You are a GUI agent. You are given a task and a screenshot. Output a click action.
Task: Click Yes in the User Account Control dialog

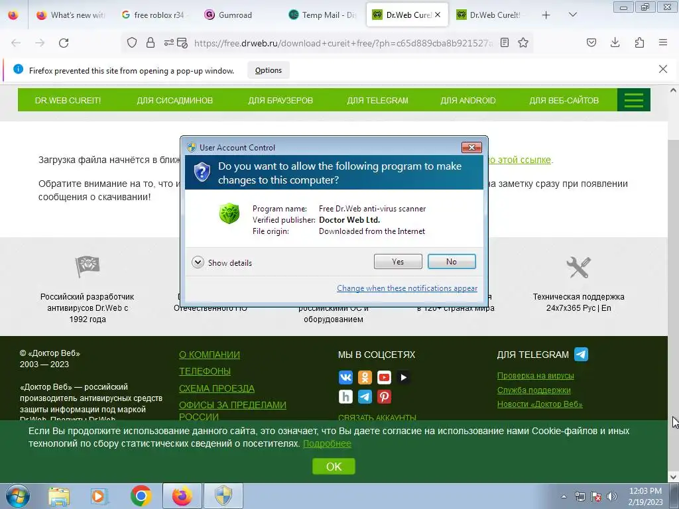(x=398, y=261)
